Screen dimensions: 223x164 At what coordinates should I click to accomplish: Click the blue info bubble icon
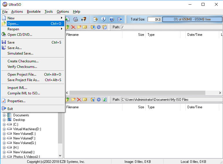pos(103,19)
